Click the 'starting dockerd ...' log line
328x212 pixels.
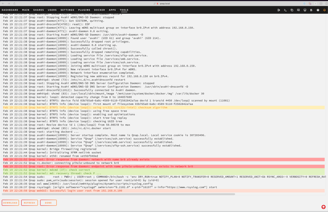[41, 132]
